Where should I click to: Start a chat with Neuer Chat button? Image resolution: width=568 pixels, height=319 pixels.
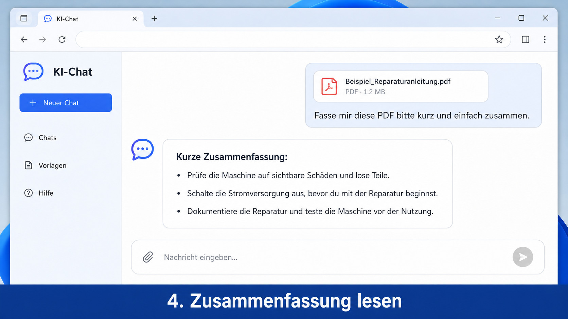click(x=66, y=103)
